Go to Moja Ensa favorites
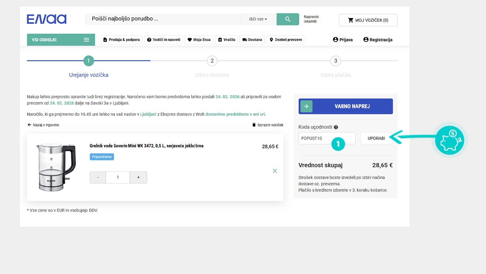 click(x=198, y=40)
